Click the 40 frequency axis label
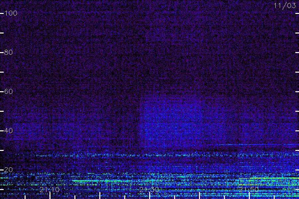The width and height of the screenshot is (299, 199). (x=8, y=131)
